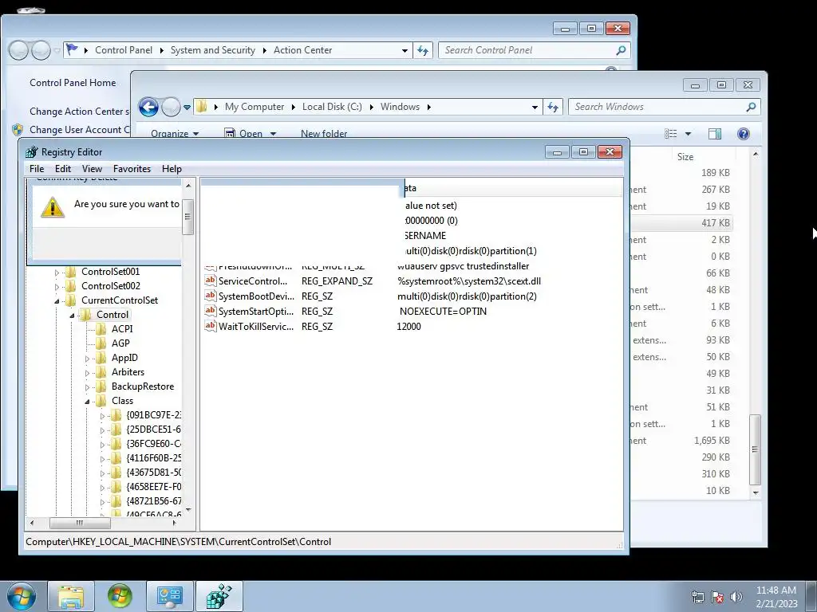
Task: Select the BackupRestore folder icon
Action: click(101, 386)
